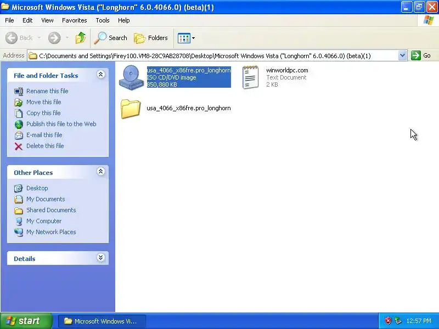Click the Delete this file link
439x329 pixels.
tap(45, 146)
